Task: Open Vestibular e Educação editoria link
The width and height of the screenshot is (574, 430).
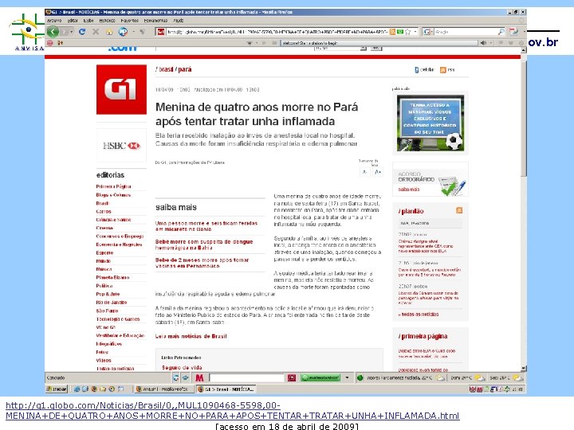Action: [120, 335]
